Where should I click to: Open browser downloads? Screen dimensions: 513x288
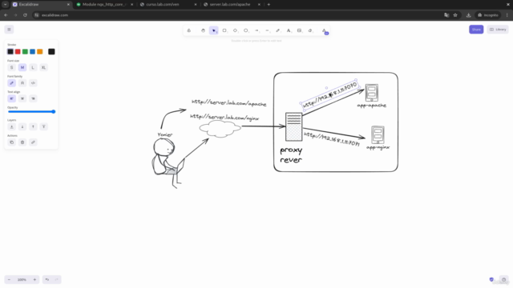468,15
